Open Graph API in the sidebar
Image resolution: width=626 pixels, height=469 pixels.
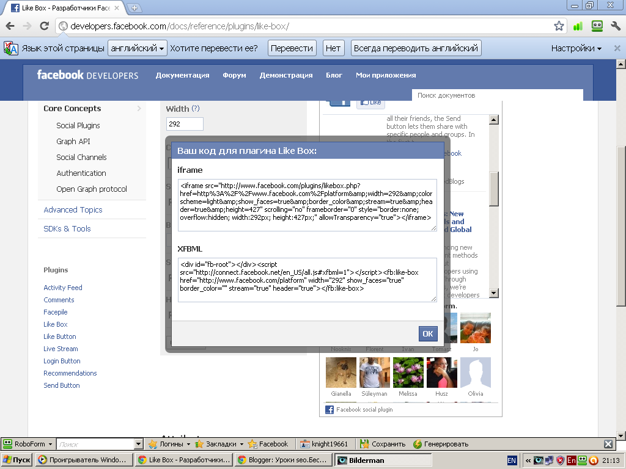coord(73,141)
